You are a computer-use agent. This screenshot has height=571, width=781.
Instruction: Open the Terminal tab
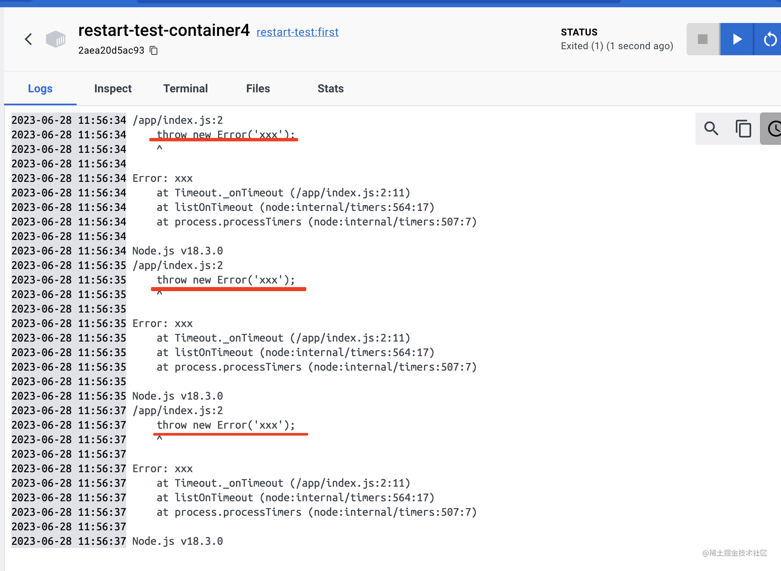click(x=185, y=89)
